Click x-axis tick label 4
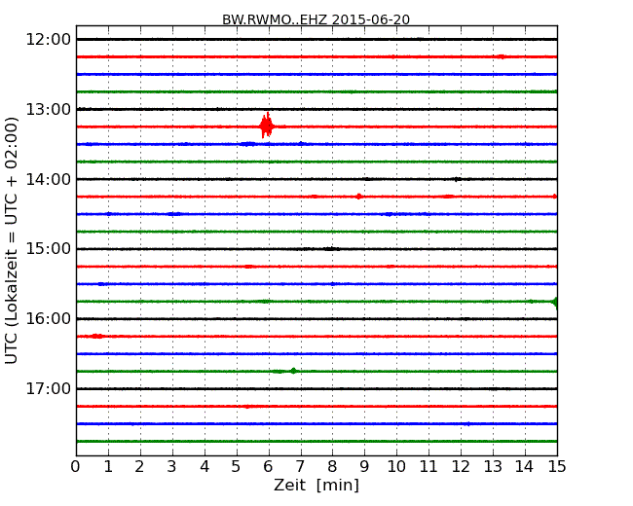The width and height of the screenshot is (633, 506). coord(205,466)
